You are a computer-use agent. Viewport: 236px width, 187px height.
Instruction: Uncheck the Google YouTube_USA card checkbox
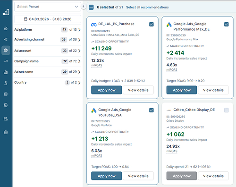(152, 110)
